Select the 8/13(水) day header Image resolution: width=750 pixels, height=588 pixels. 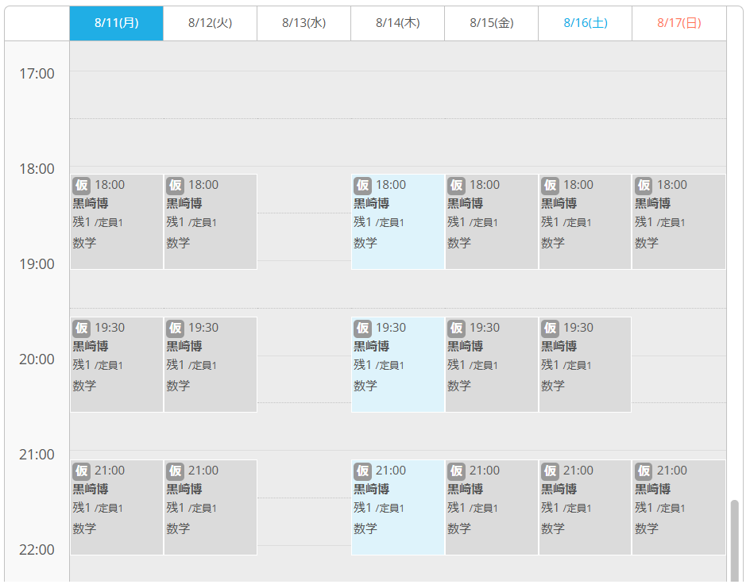(303, 23)
